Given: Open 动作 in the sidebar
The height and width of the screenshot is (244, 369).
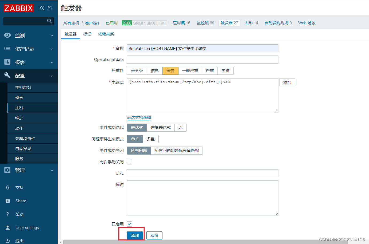Looking at the screenshot, I should (33, 128).
